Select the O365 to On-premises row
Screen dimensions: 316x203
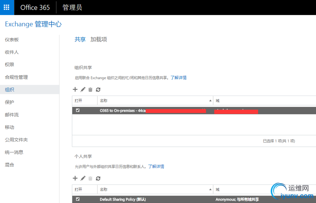coord(194,111)
